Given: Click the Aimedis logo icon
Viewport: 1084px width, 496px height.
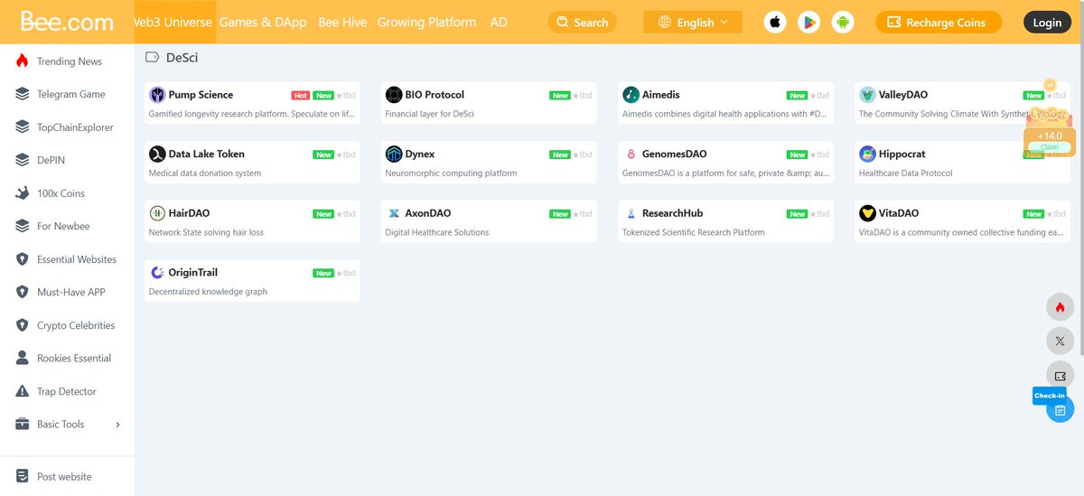Looking at the screenshot, I should (x=631, y=95).
